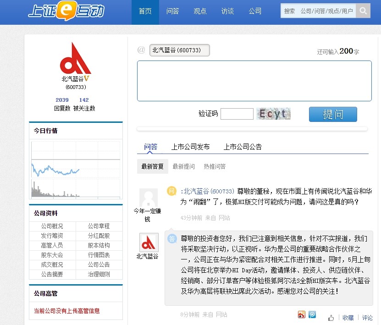Click the Ecyt captcha image
This screenshot has height=325, width=381.
coord(273,114)
